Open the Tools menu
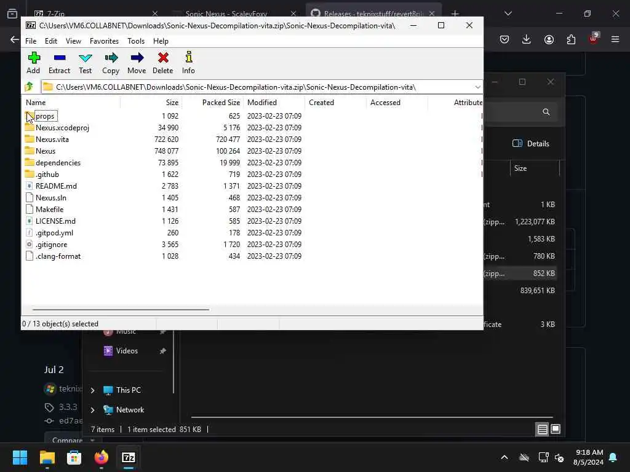 (x=136, y=41)
